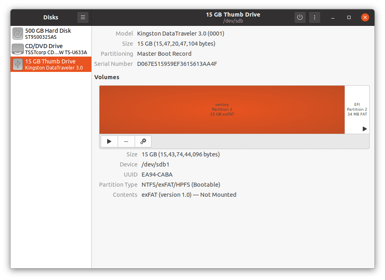385x280 pixels.
Task: Open the Disks hamburger application menu
Action: [82, 17]
